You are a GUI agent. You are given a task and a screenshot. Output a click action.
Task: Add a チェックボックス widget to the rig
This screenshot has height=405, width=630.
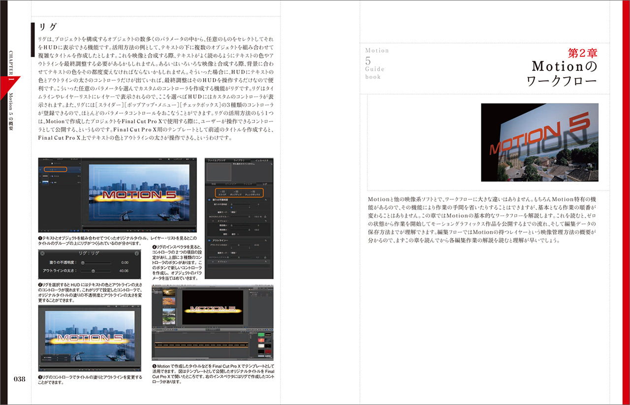click(x=253, y=193)
